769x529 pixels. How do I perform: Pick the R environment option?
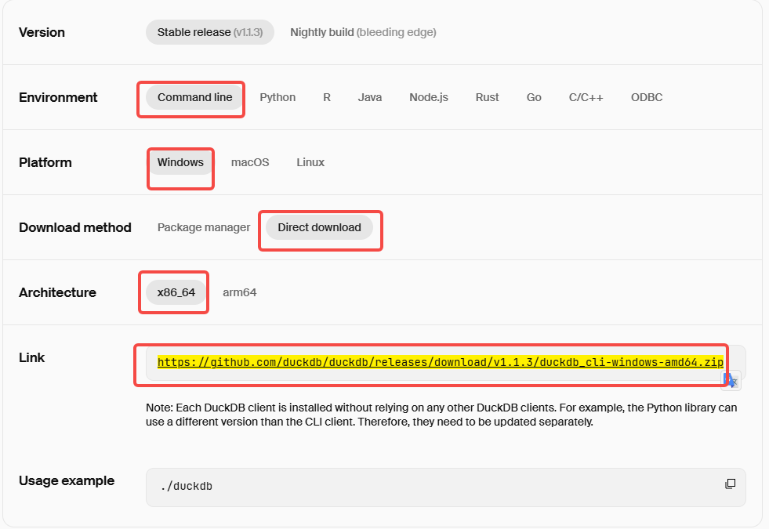(x=327, y=97)
